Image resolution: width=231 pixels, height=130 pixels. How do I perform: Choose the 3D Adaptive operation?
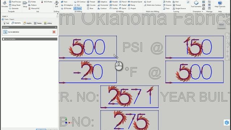(102, 2)
